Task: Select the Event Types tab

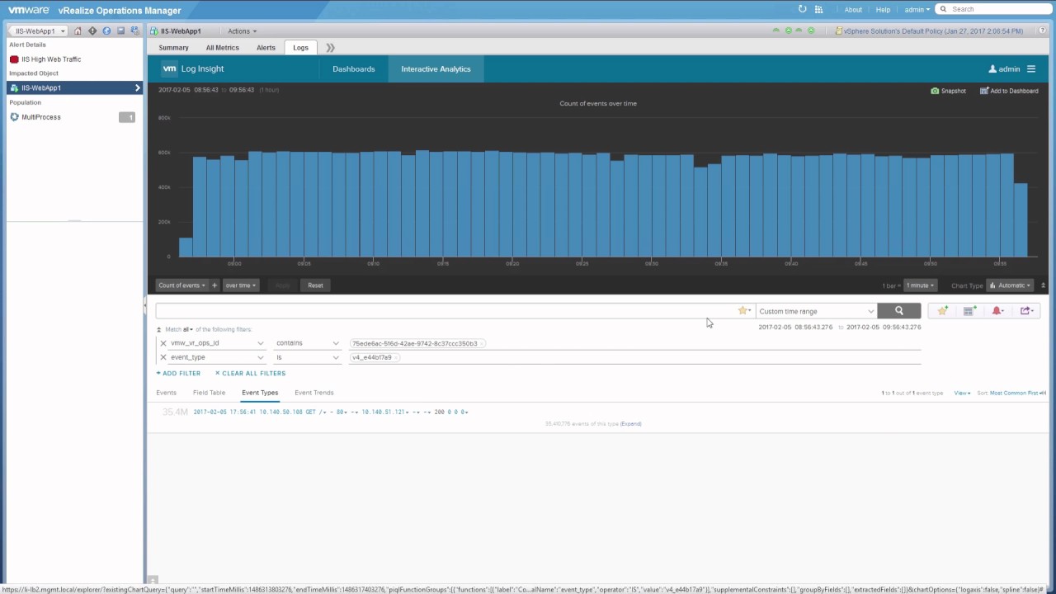Action: [x=260, y=393]
